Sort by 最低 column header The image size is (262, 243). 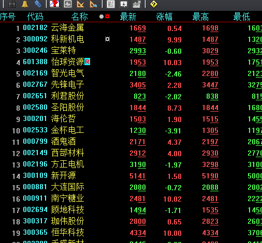241,17
